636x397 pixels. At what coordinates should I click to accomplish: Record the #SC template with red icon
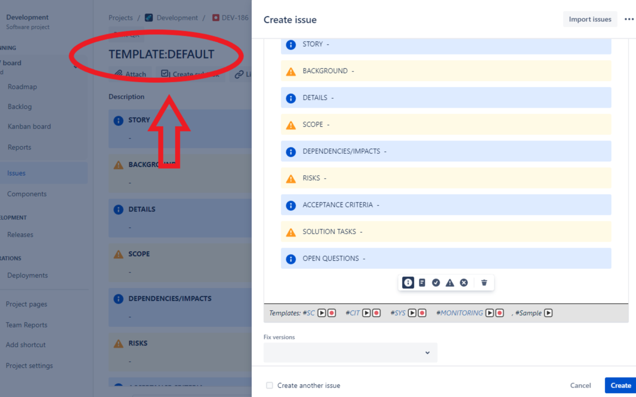tap(331, 313)
